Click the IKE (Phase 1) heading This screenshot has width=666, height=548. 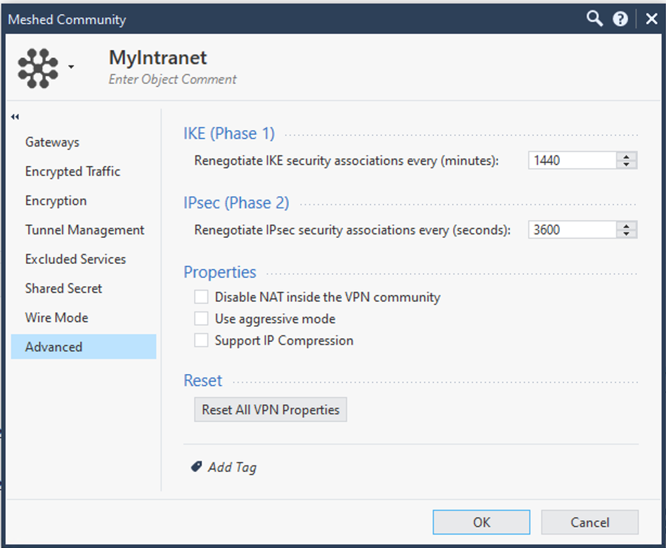(229, 133)
